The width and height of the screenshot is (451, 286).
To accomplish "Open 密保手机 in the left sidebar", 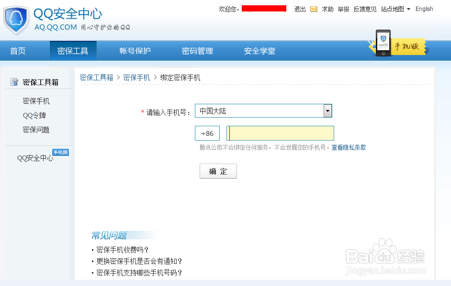I will coord(36,101).
